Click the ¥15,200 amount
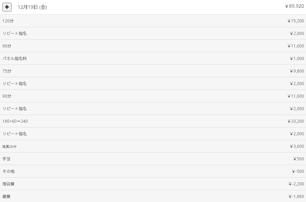The image size is (306, 202). [x=295, y=21]
